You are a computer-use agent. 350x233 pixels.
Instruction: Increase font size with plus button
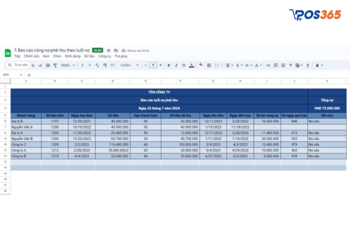click(160, 65)
